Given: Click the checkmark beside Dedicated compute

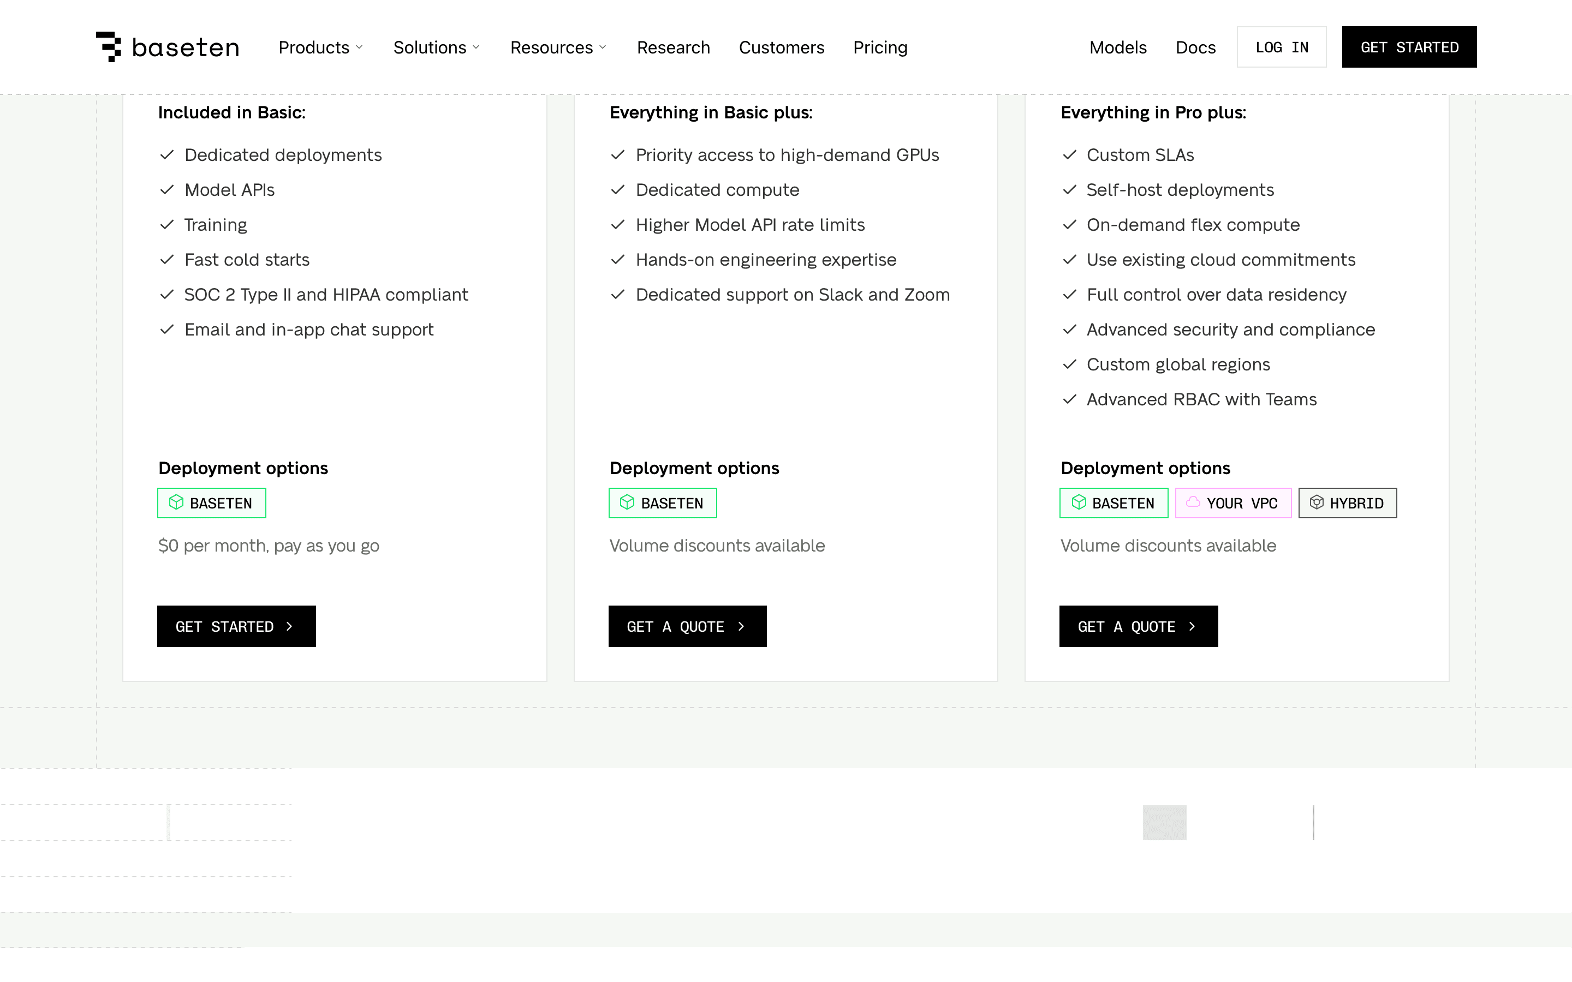Looking at the screenshot, I should coord(618,190).
